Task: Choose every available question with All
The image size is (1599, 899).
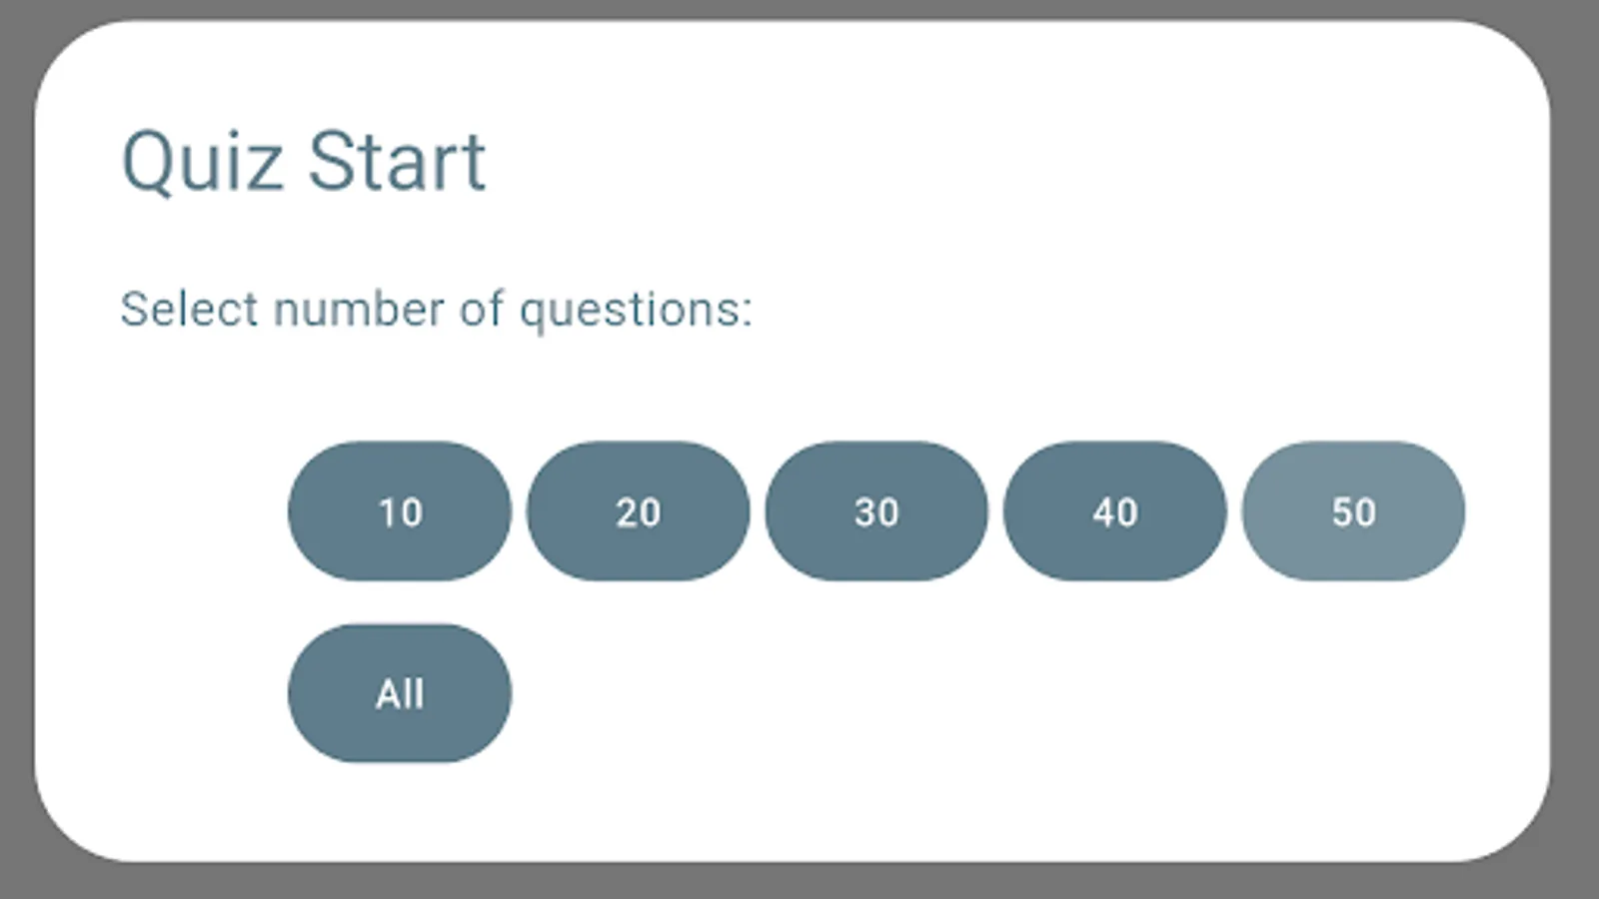Action: click(399, 692)
